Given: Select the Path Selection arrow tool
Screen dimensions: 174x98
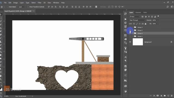Looking at the screenshot, I should coord(1,69).
